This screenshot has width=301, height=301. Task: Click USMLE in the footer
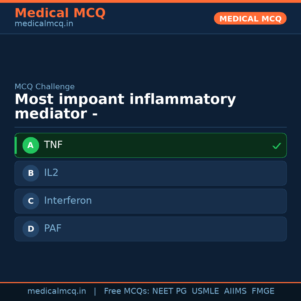tap(205, 291)
